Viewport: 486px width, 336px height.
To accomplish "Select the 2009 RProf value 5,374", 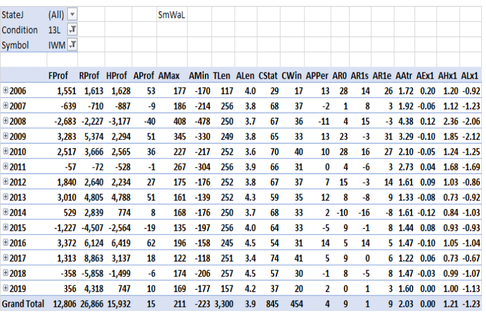I will [x=94, y=136].
